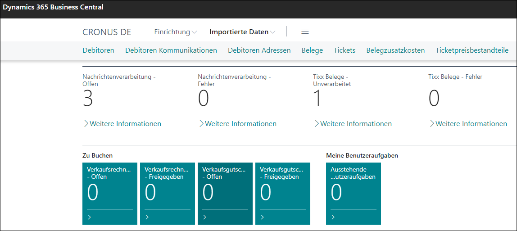This screenshot has width=517, height=231.
Task: Click arrow icon on Verkaufsrechnungen - Offen tile
Action: click(x=89, y=217)
